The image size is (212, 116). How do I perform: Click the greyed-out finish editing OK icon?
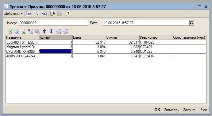coord(37,31)
